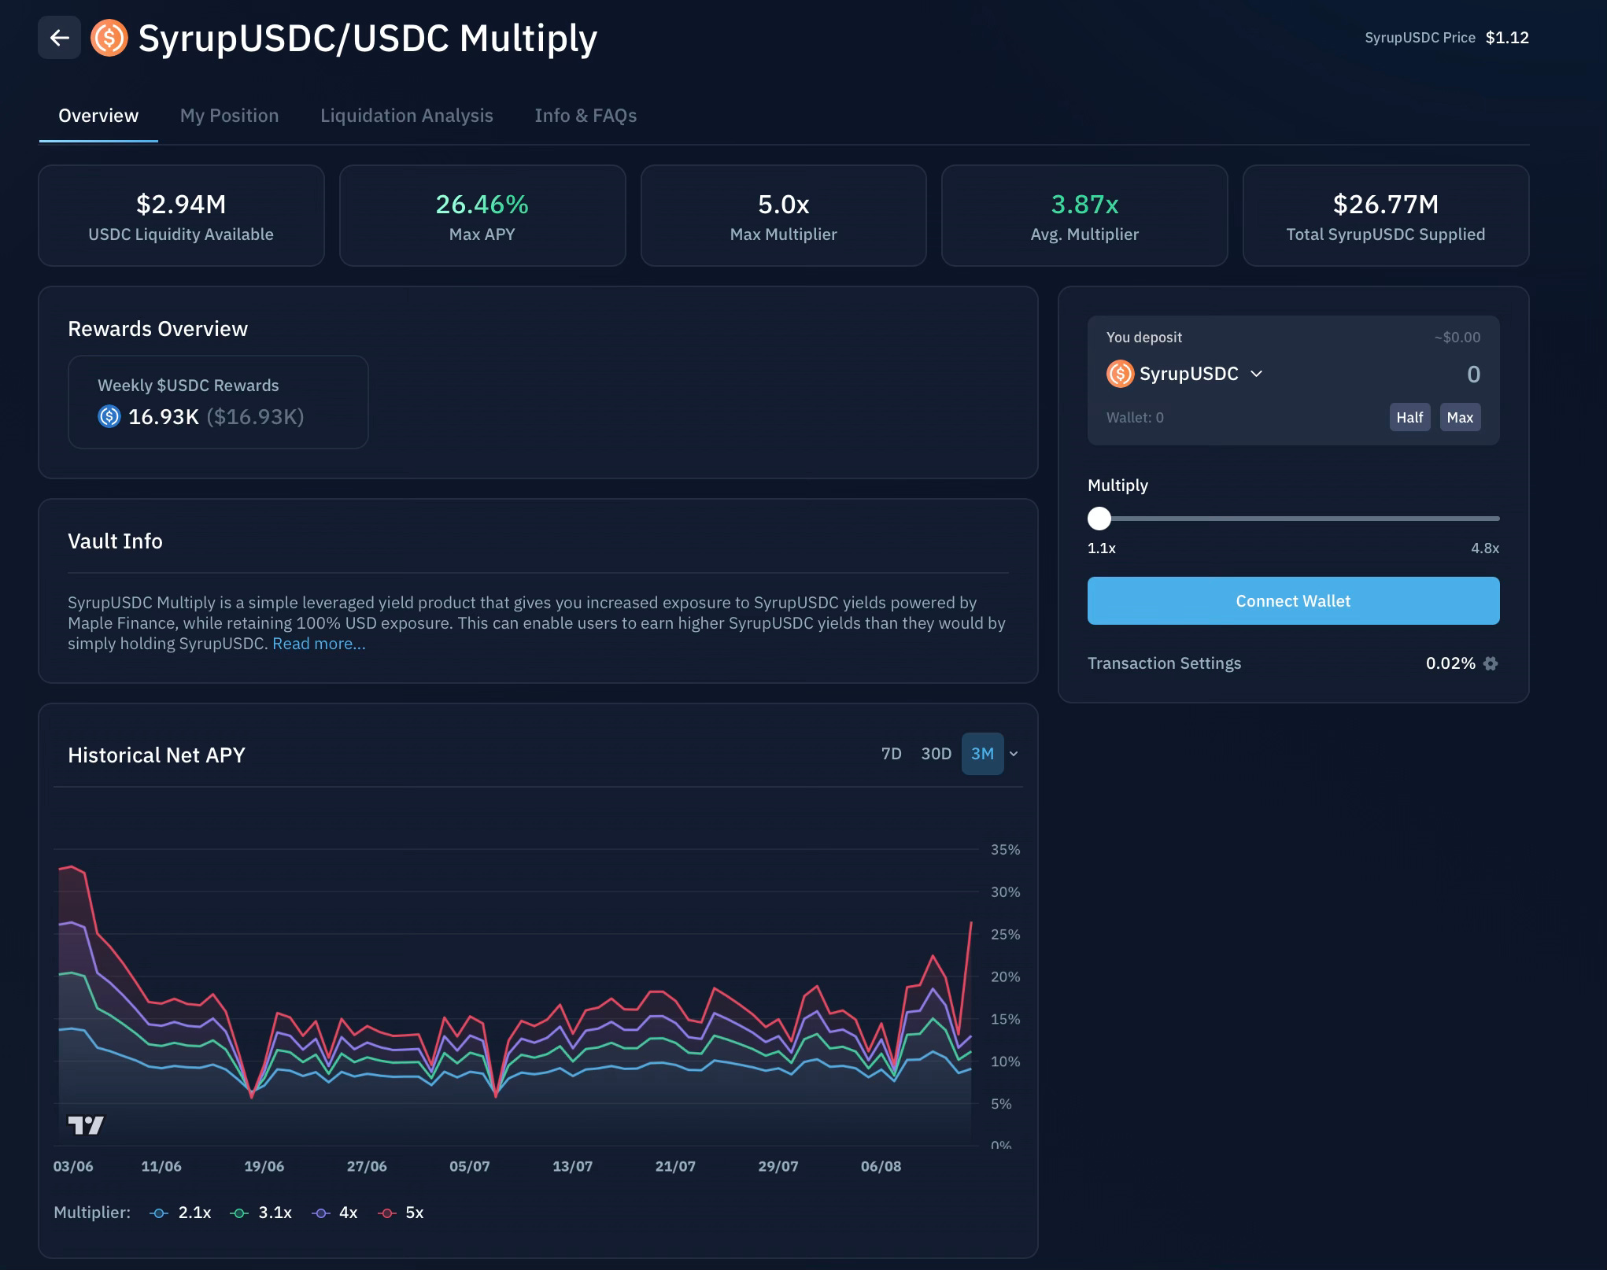Expand chart timeframe chevron next to 3M
The width and height of the screenshot is (1607, 1270).
pos(1014,754)
